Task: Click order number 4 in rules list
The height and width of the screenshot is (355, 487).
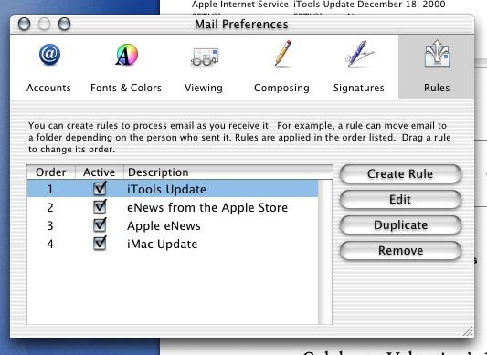Action: coord(50,244)
